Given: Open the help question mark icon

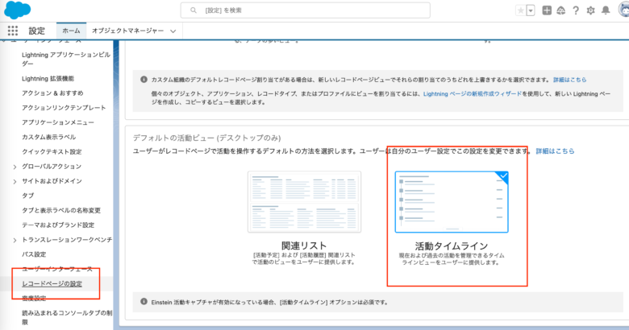Looking at the screenshot, I should click(576, 10).
